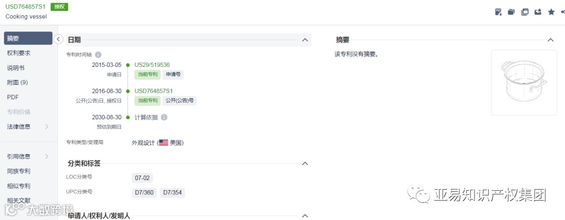Expand the 引用信息 sidebar item
This screenshot has height=220, width=565.
point(28,157)
